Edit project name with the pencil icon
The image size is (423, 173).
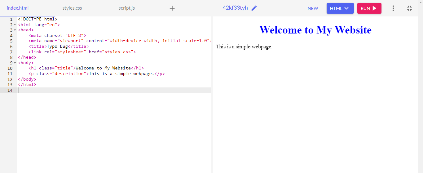pyautogui.click(x=254, y=8)
